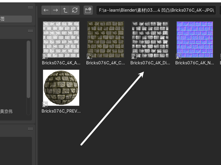This screenshot has width=221, height=165.
Task: Click image file icon on sphere preview
Action: 45,104
